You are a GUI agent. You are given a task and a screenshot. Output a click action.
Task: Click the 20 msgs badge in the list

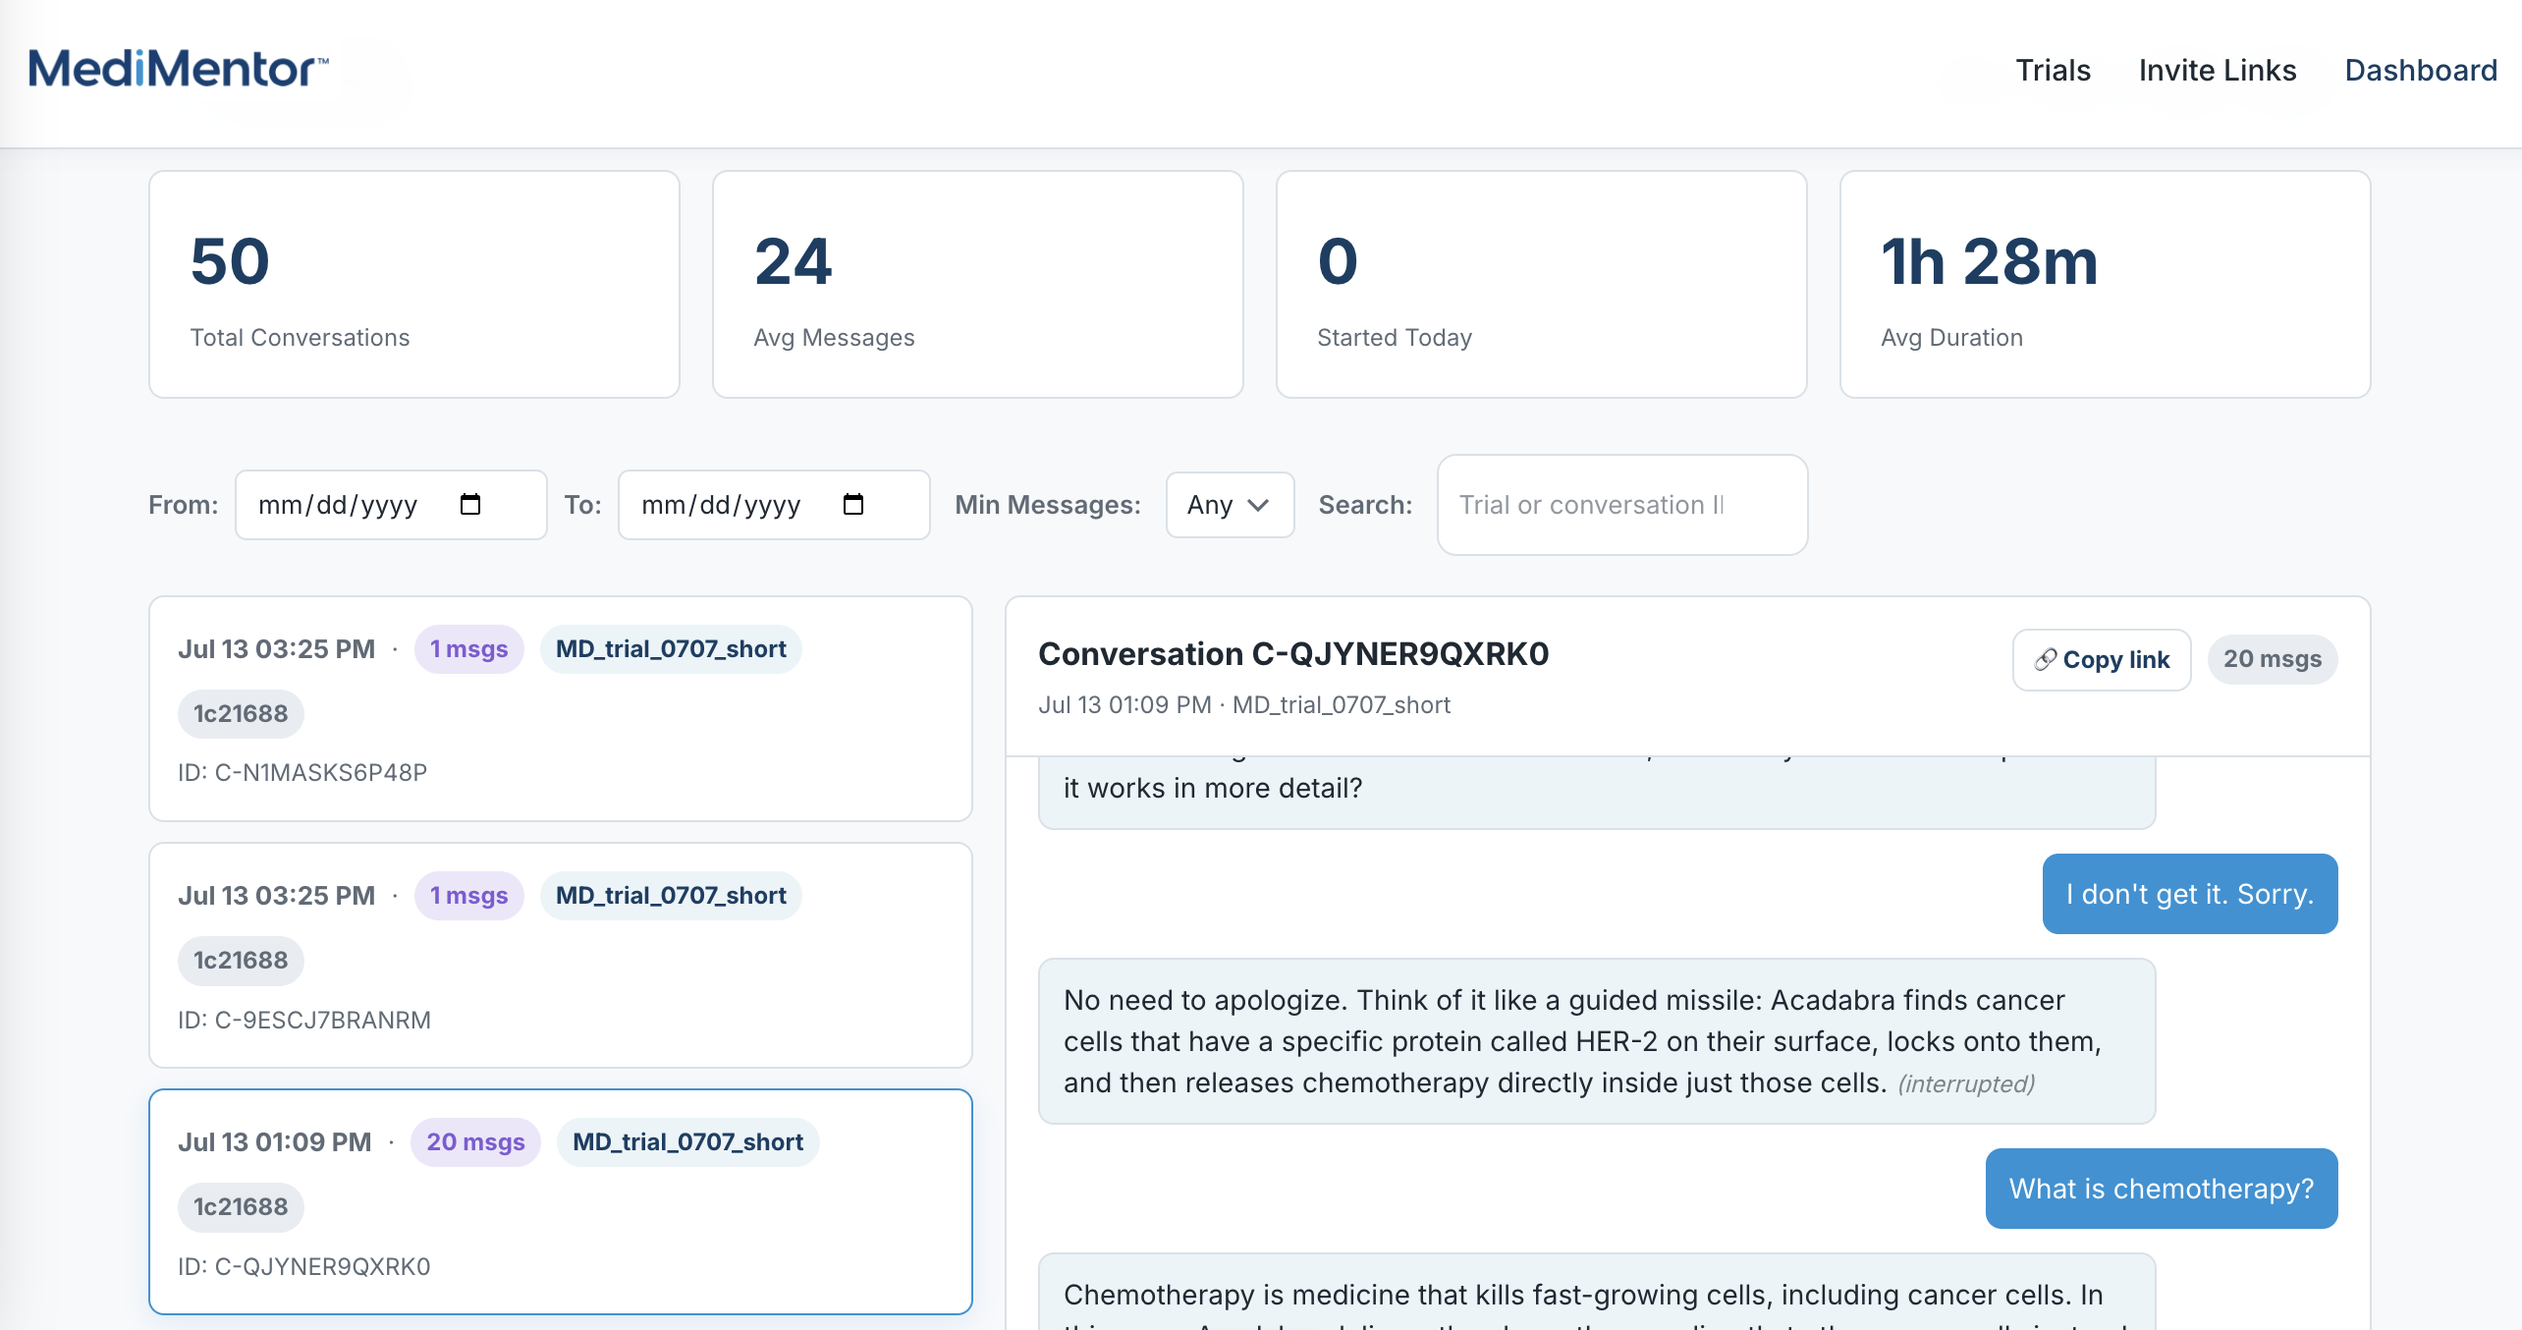click(475, 1142)
